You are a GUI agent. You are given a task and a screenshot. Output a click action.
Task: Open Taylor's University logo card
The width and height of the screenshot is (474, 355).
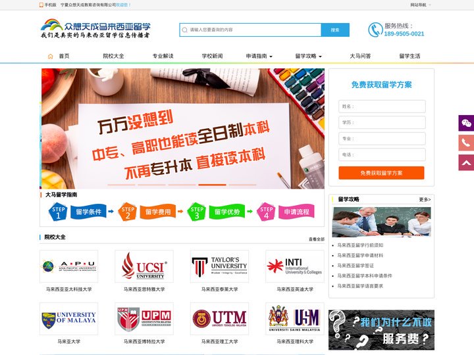coord(219,266)
